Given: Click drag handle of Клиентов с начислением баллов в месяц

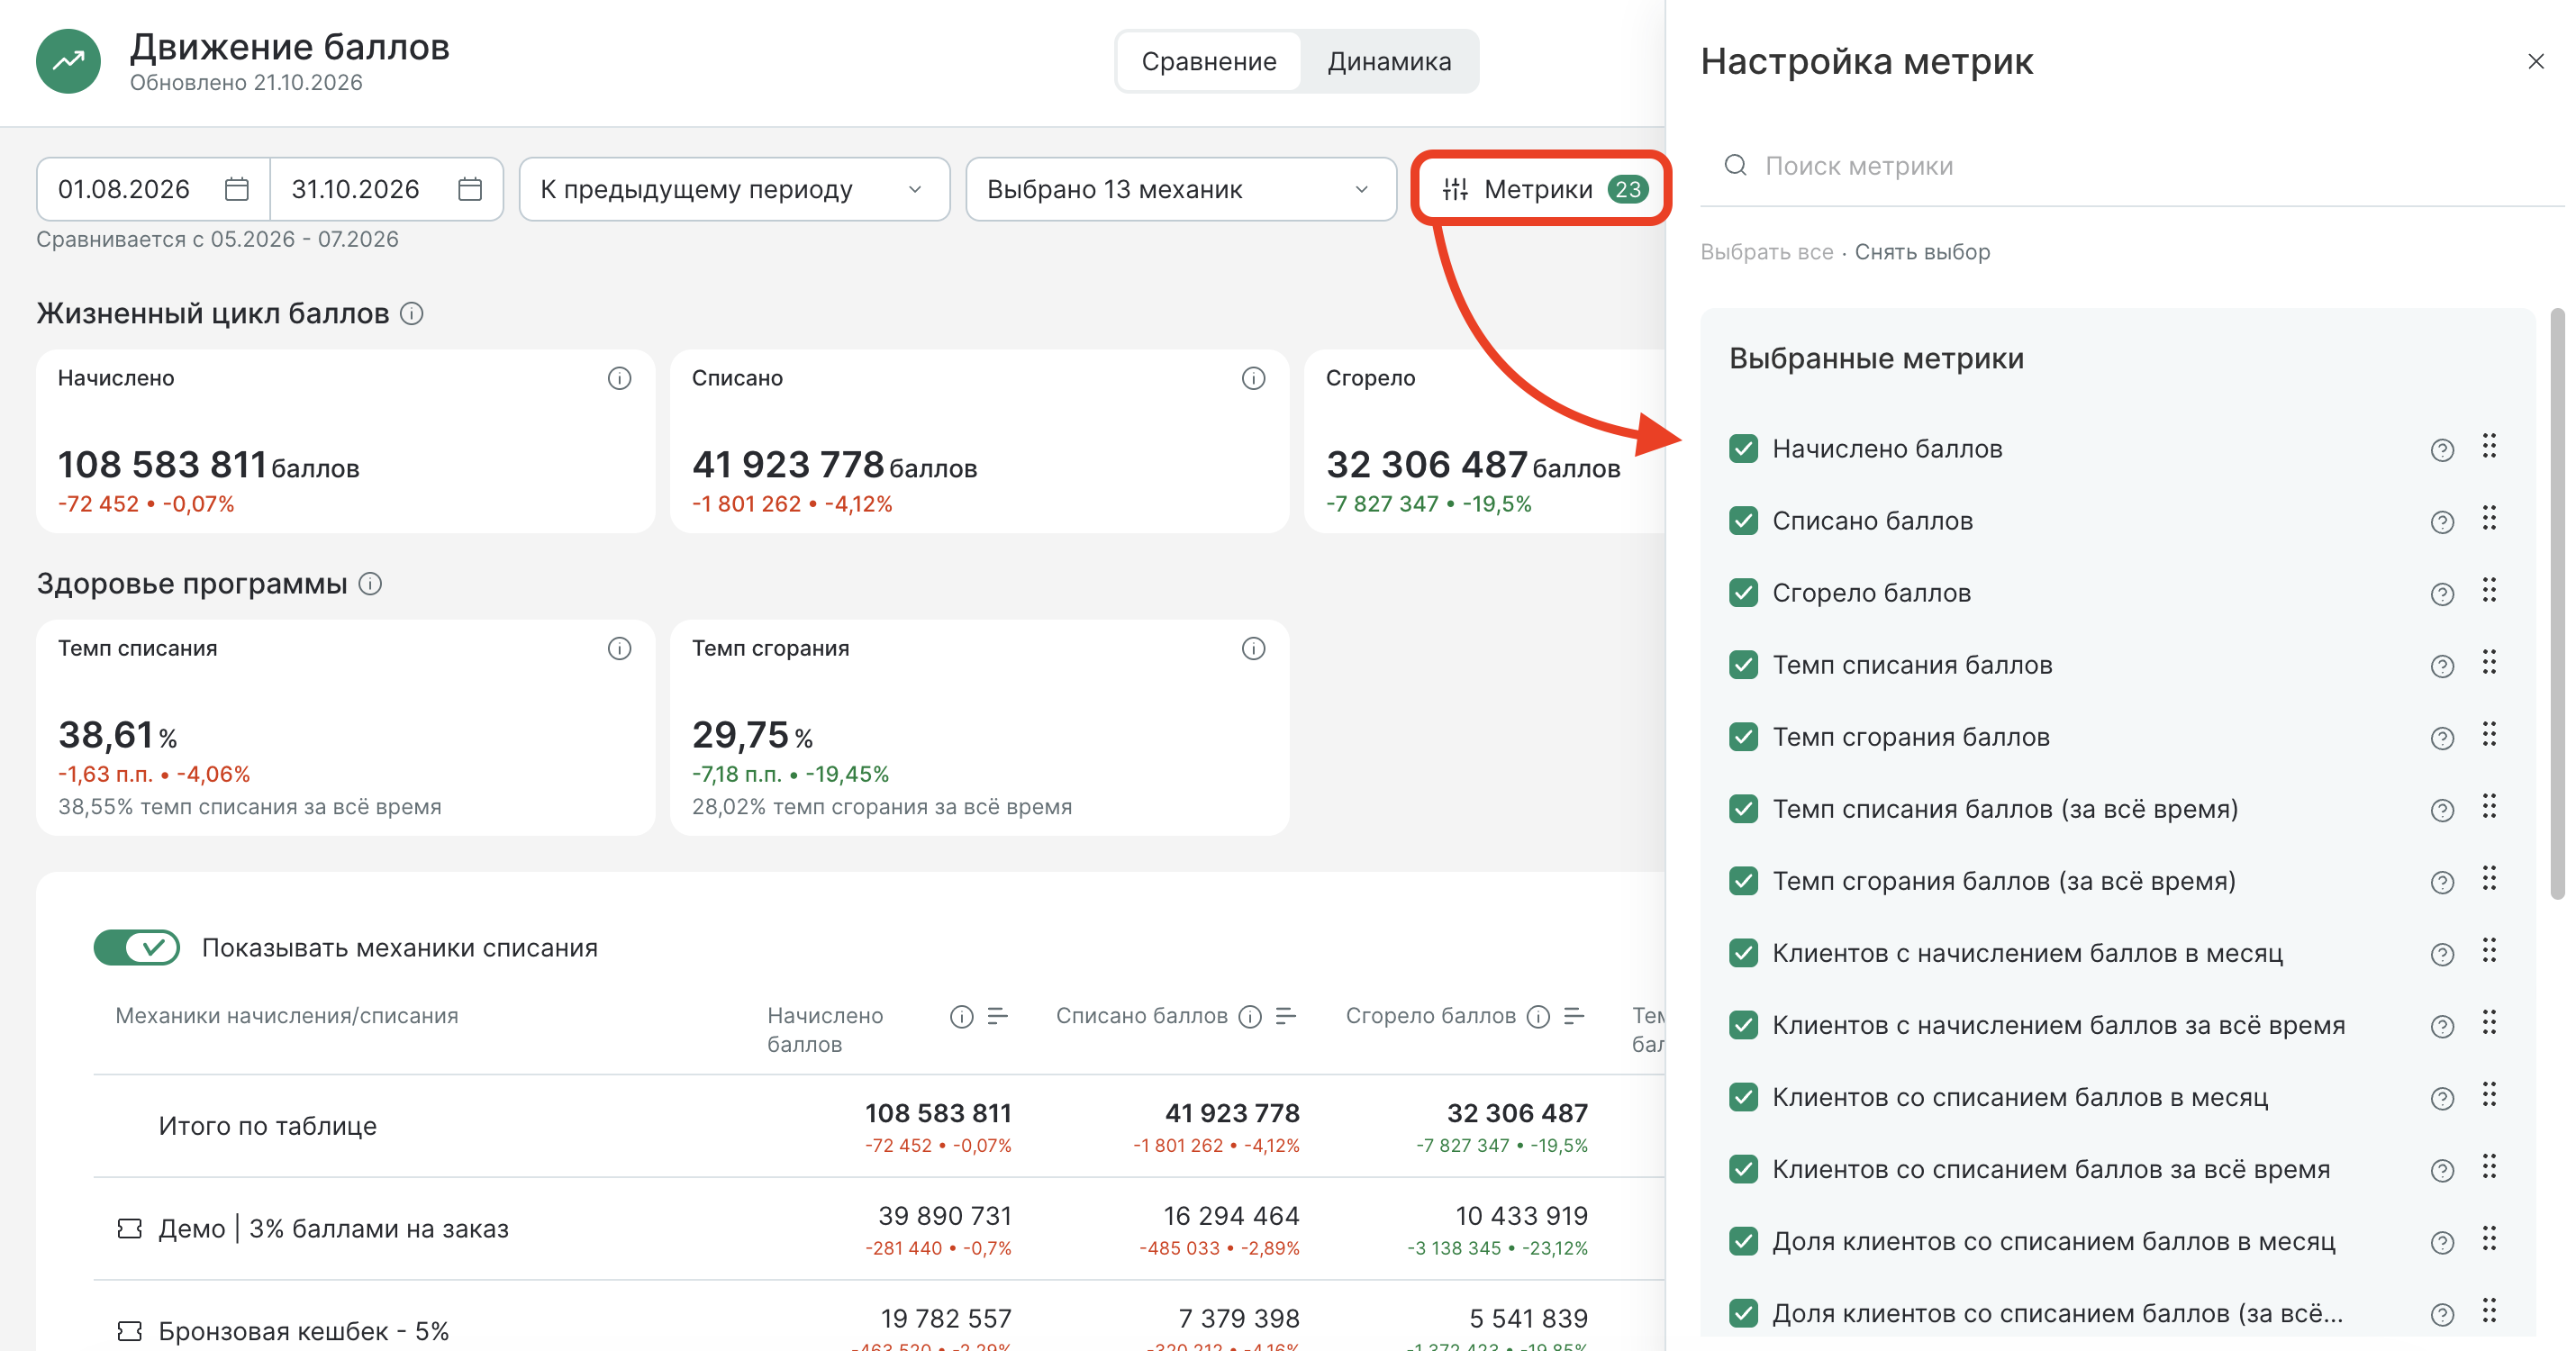Looking at the screenshot, I should pyautogui.click(x=2489, y=950).
